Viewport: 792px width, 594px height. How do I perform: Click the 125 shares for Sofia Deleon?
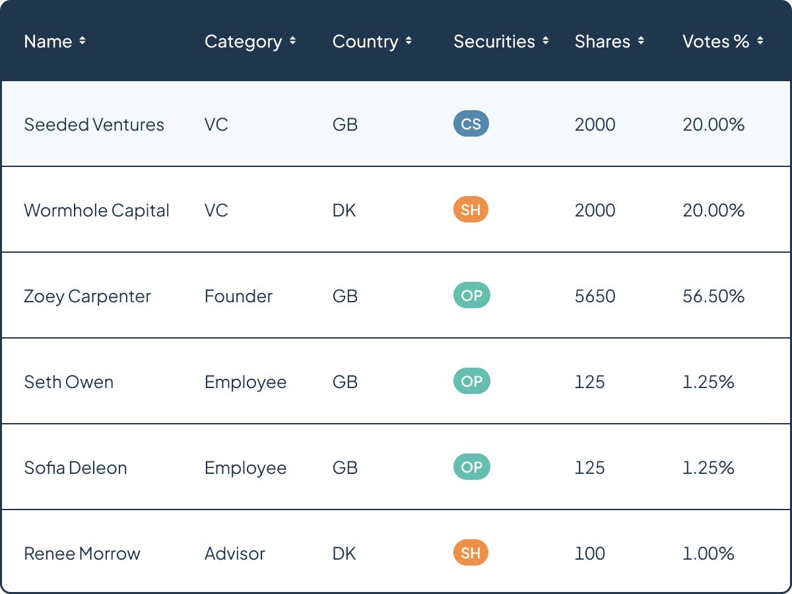coord(590,468)
